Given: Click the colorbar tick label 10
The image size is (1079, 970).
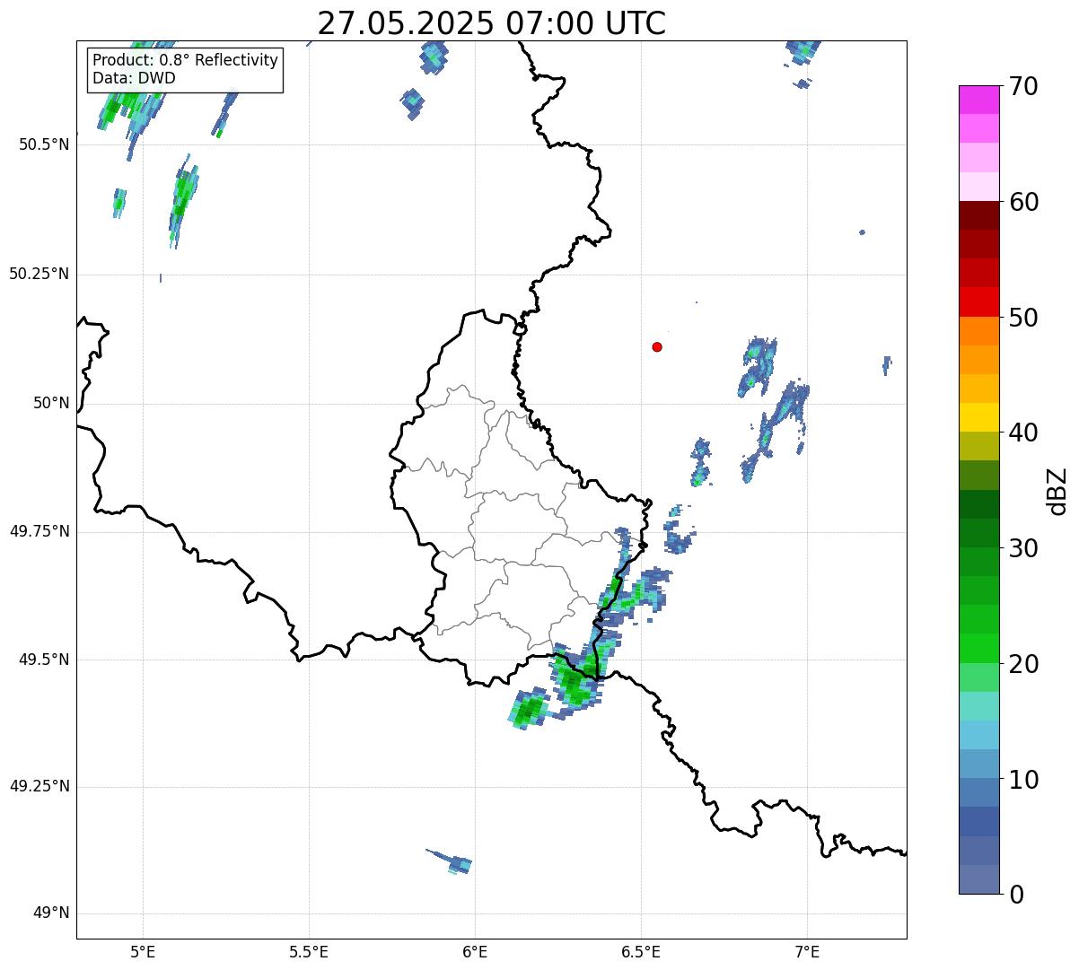Looking at the screenshot, I should coord(1023,779).
